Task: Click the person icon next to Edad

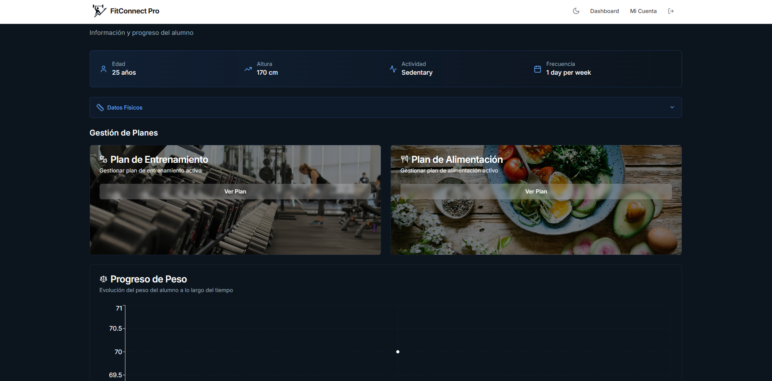Action: pos(103,69)
